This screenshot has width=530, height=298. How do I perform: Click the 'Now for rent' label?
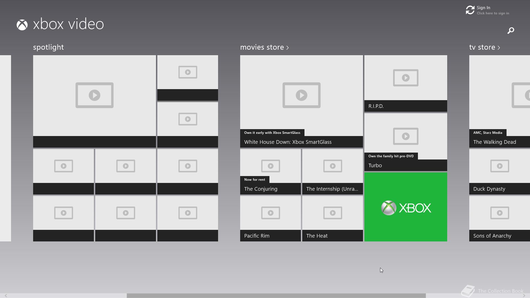coord(255,180)
